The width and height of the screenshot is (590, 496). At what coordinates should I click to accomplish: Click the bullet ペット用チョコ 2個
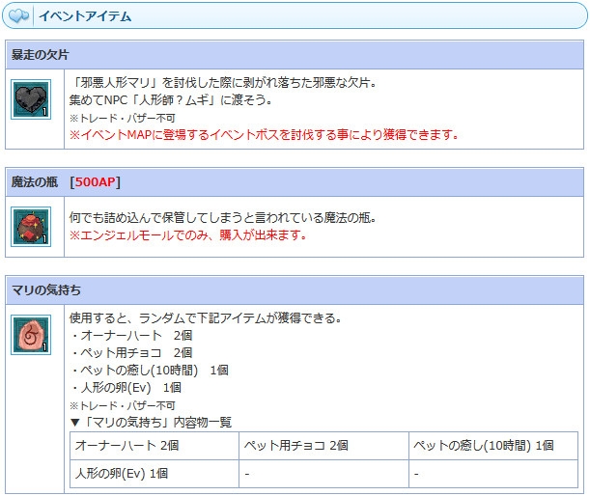[131, 353]
